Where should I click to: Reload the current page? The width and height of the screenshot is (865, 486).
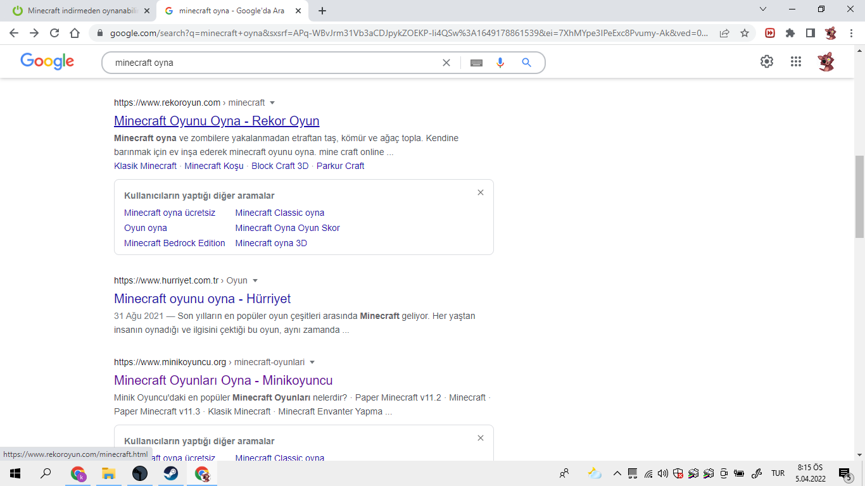54,33
